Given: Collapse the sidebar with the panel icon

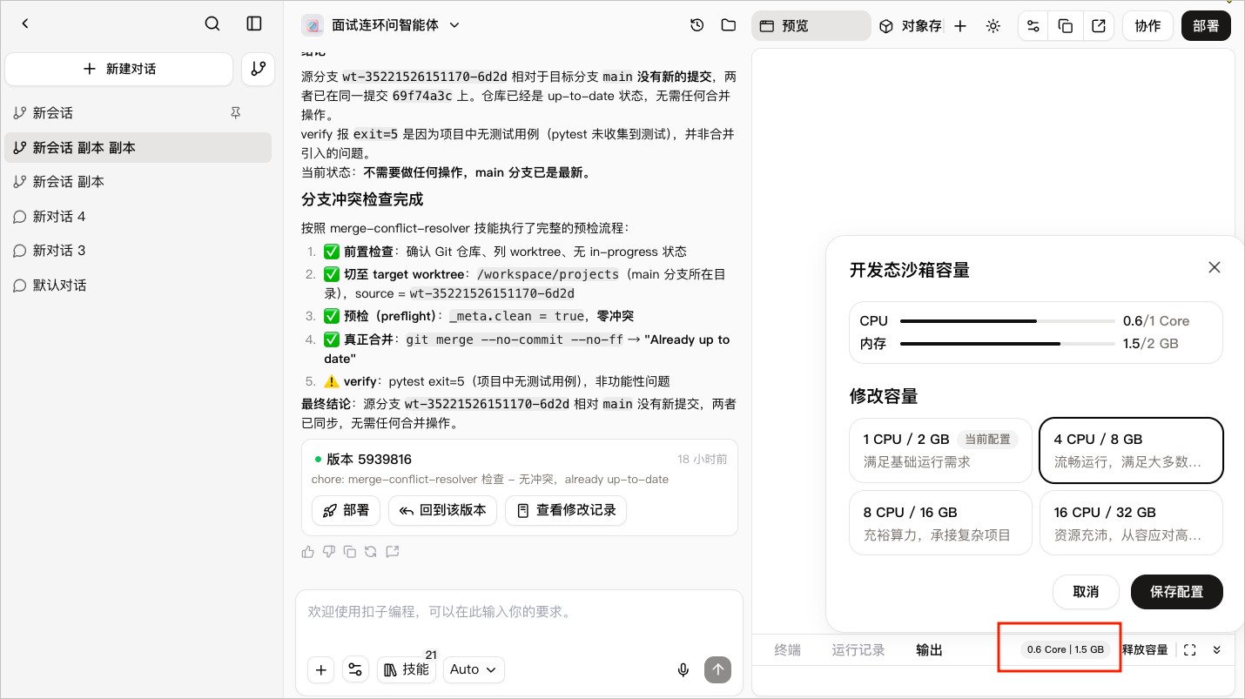Looking at the screenshot, I should click(254, 24).
